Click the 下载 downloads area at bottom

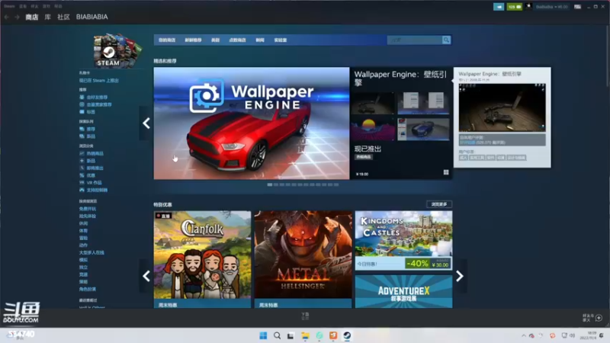point(305,316)
